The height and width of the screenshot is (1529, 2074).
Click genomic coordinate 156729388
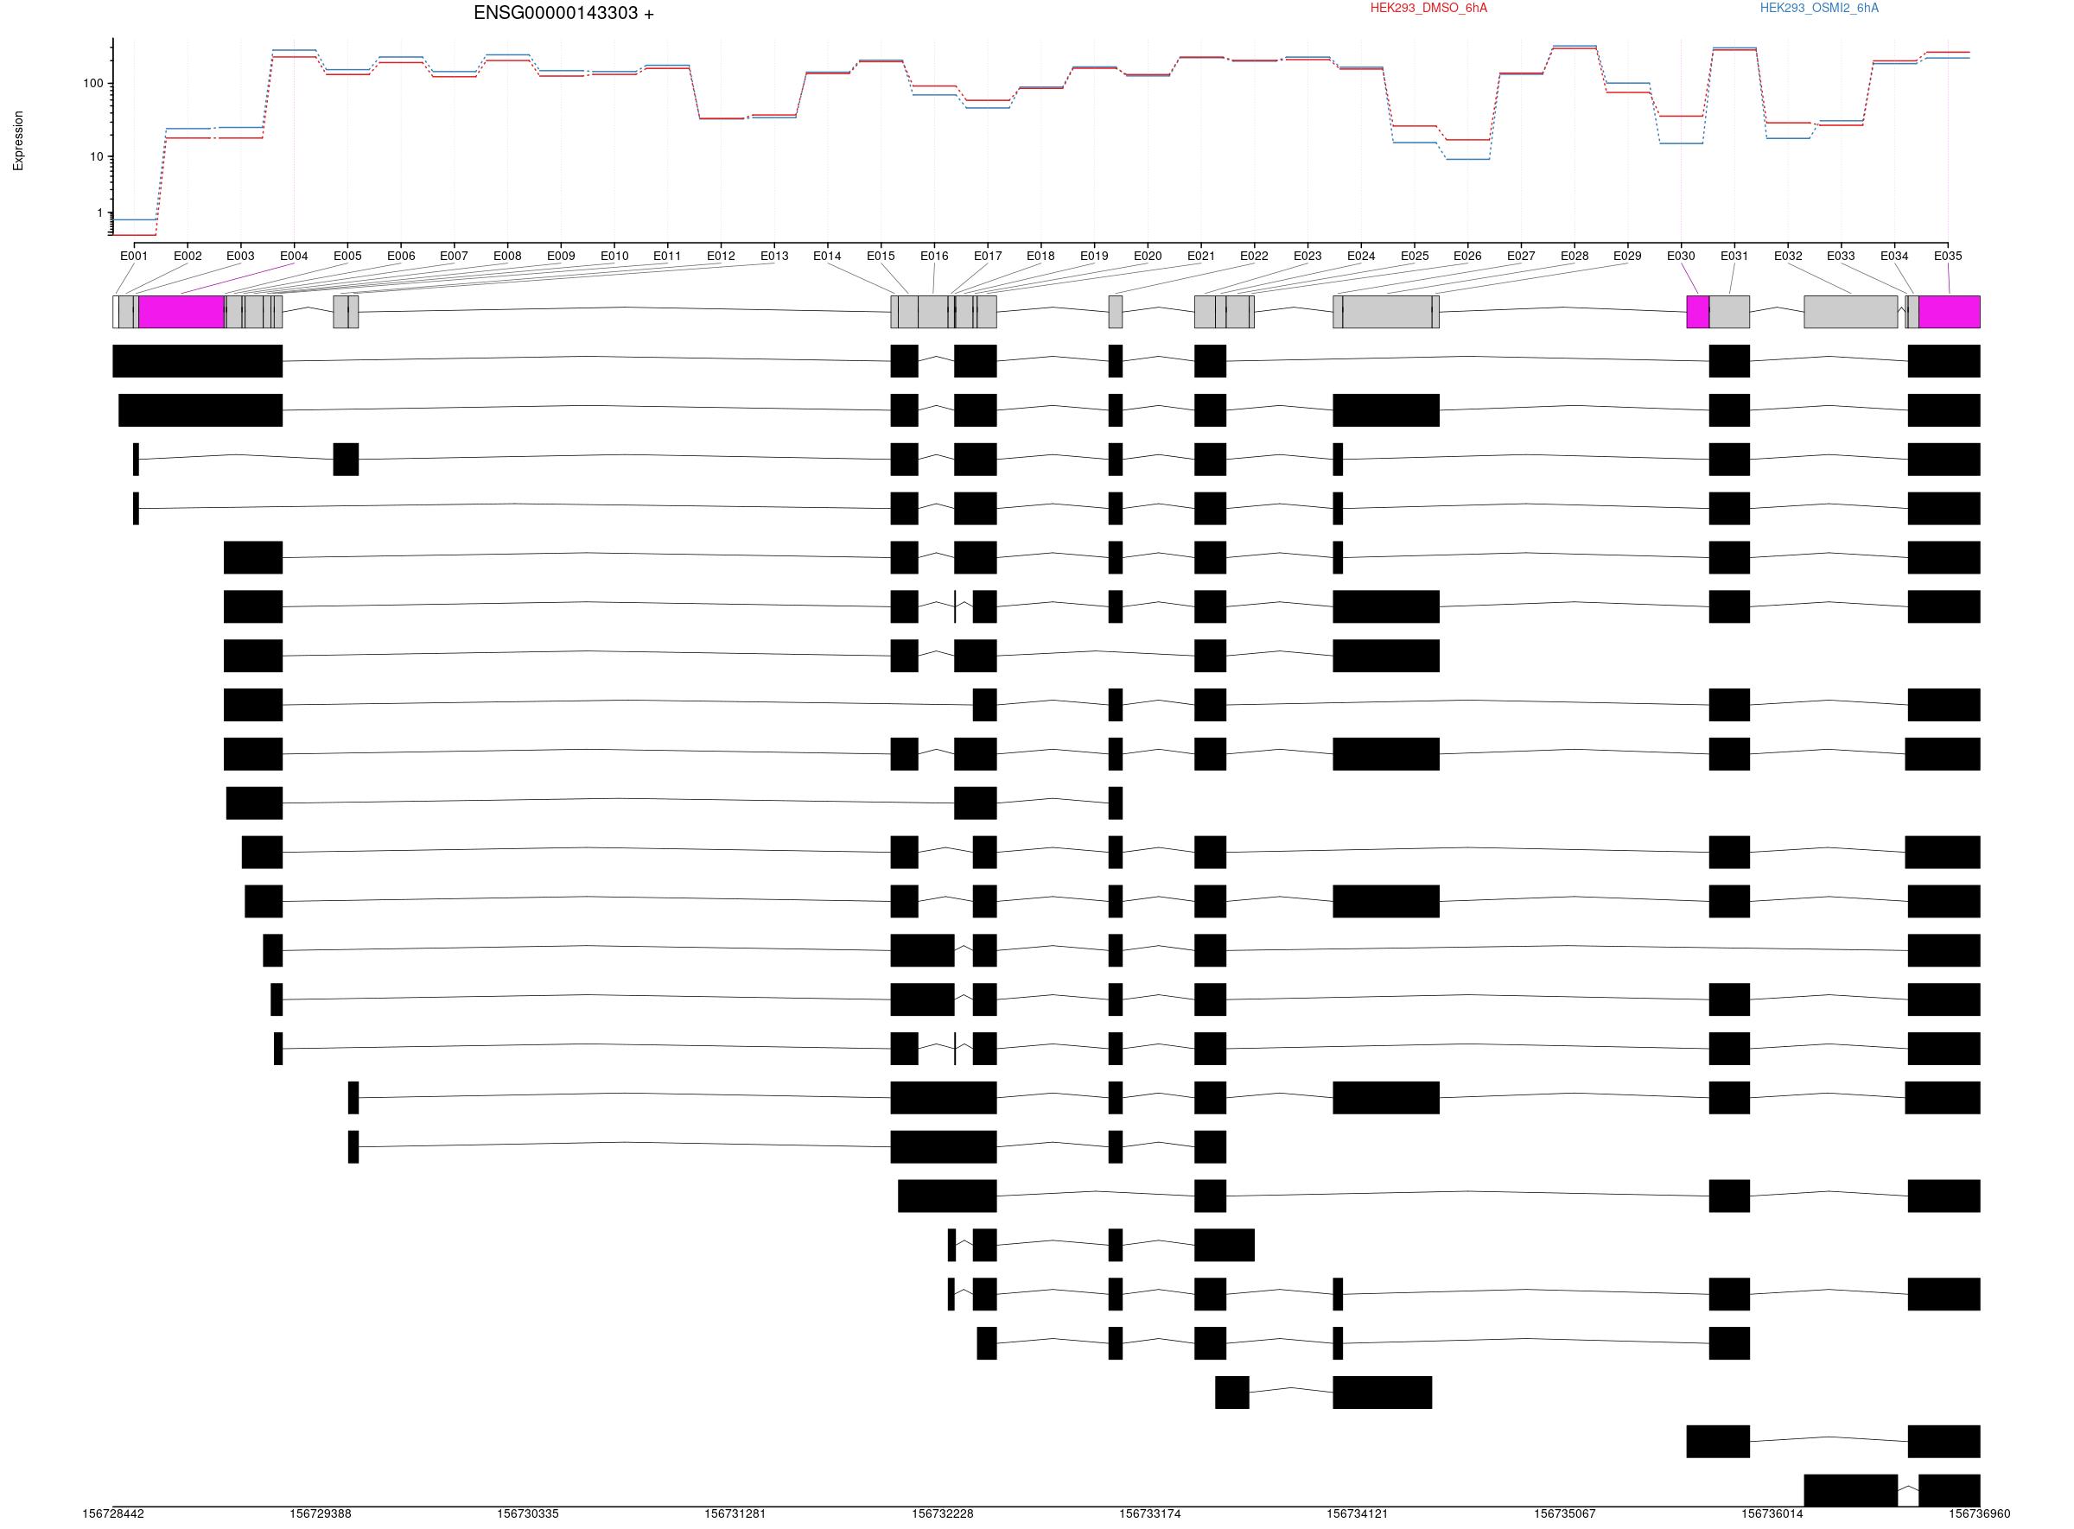click(321, 1514)
